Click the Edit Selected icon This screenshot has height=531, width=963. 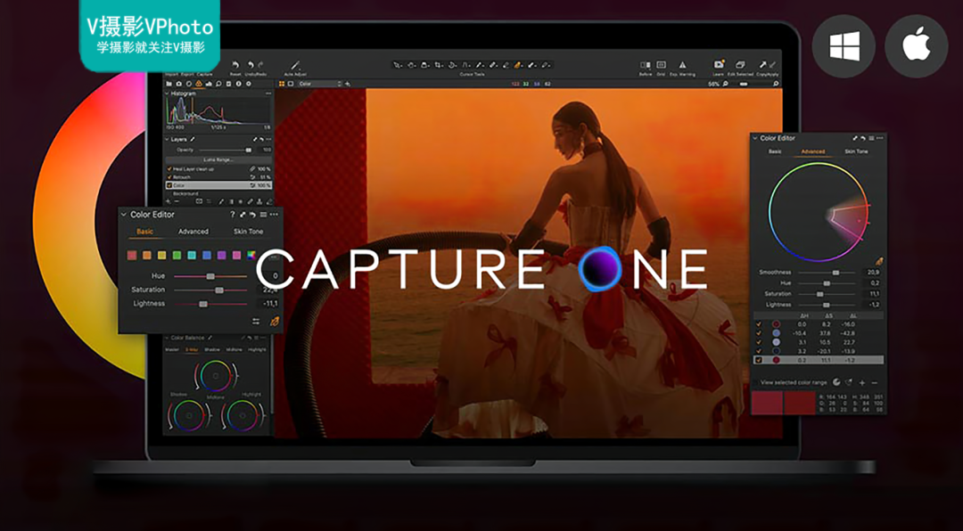click(740, 65)
